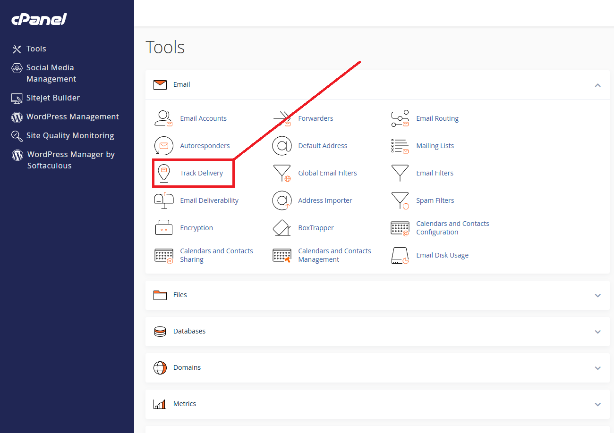The width and height of the screenshot is (614, 433).
Task: Click the Default Address at-sign icon
Action: [x=282, y=146]
